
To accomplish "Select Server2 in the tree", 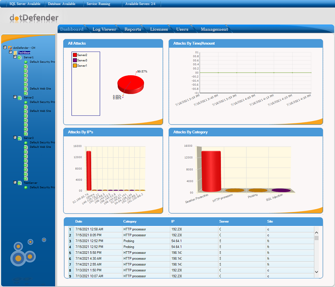I will (29, 97).
